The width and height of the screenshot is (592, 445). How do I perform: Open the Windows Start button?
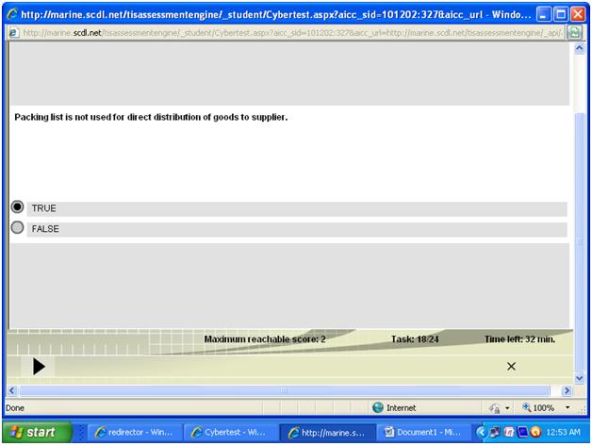point(37,432)
